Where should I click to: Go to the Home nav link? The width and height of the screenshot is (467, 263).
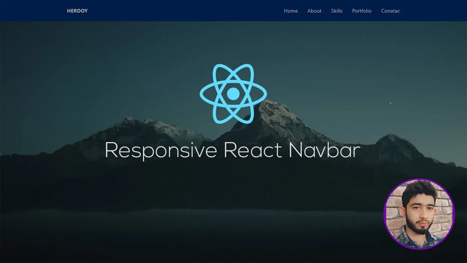click(x=291, y=11)
